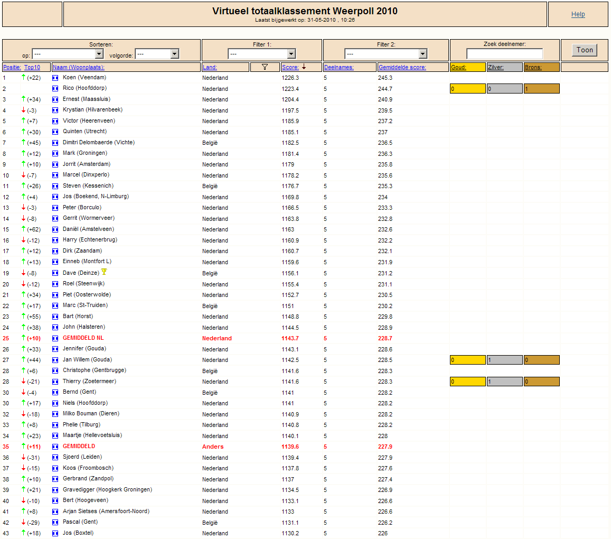Open the Sorteren 'op' dropdown

click(x=68, y=54)
